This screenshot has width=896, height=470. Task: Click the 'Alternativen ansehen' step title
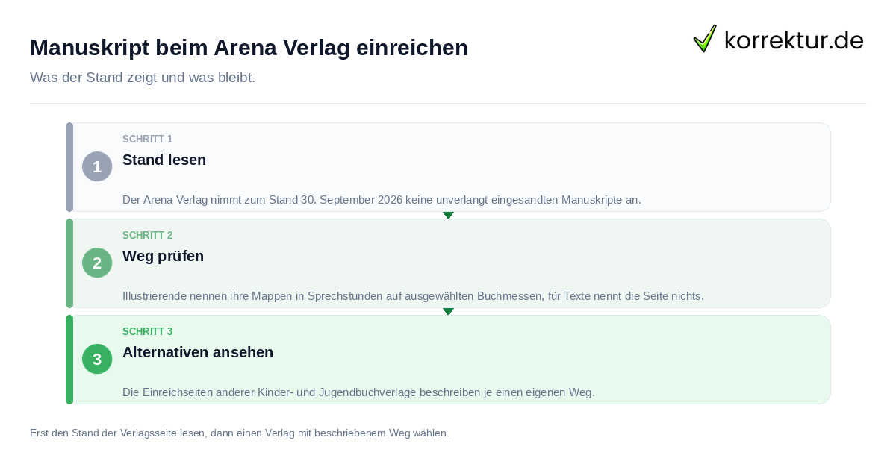click(198, 352)
